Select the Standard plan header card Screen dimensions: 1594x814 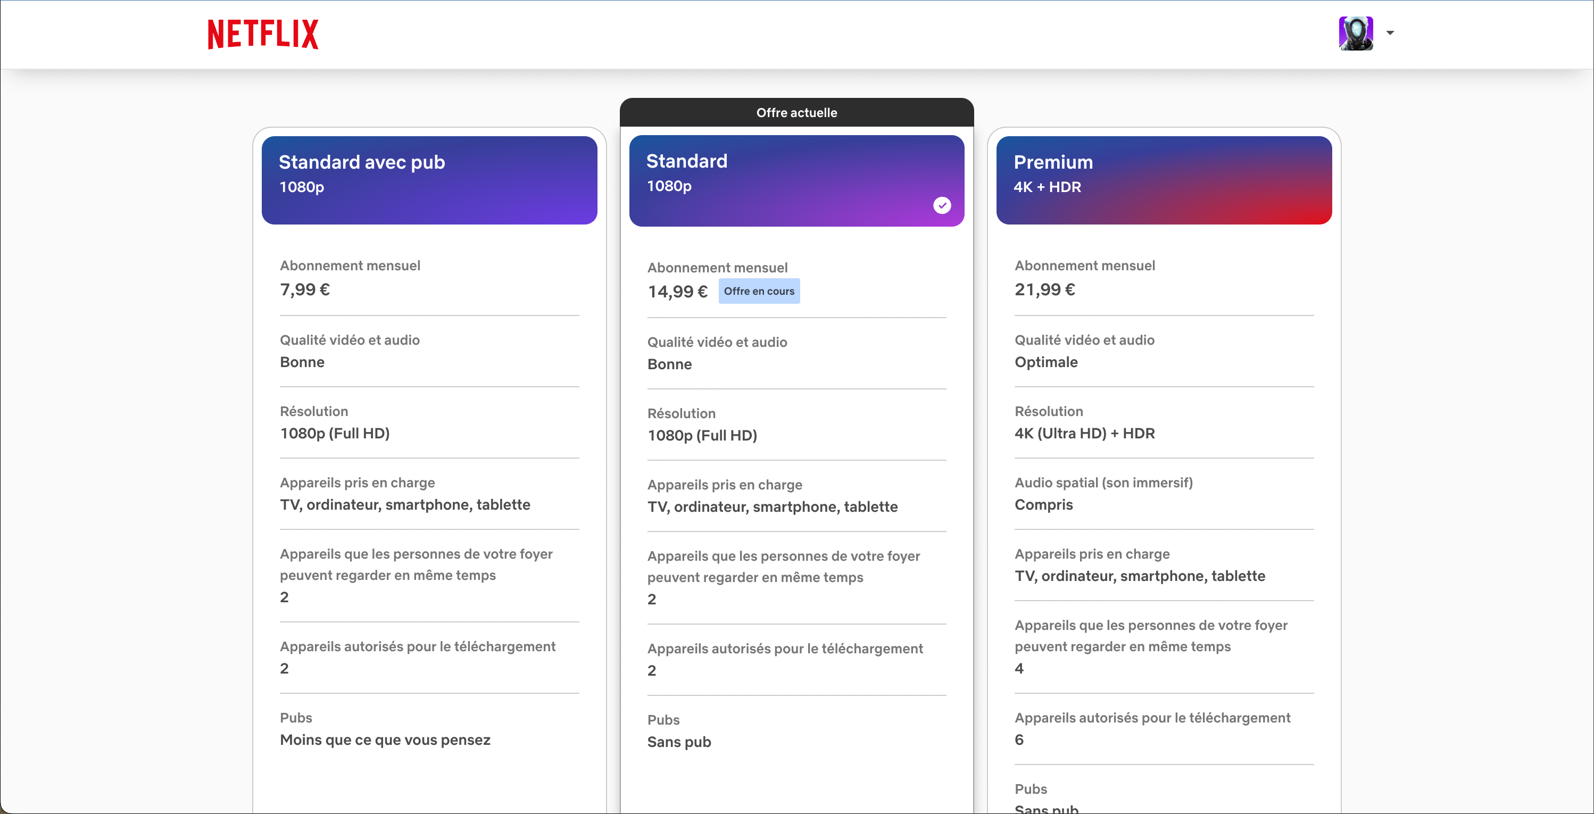pyautogui.click(x=796, y=180)
